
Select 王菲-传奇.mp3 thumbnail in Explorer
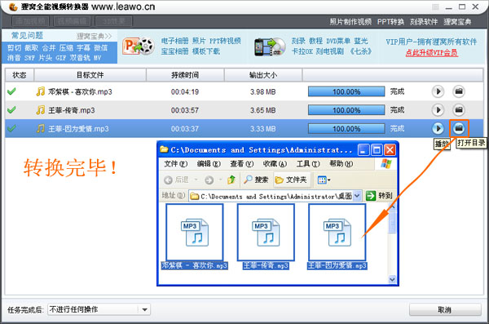pos(266,232)
